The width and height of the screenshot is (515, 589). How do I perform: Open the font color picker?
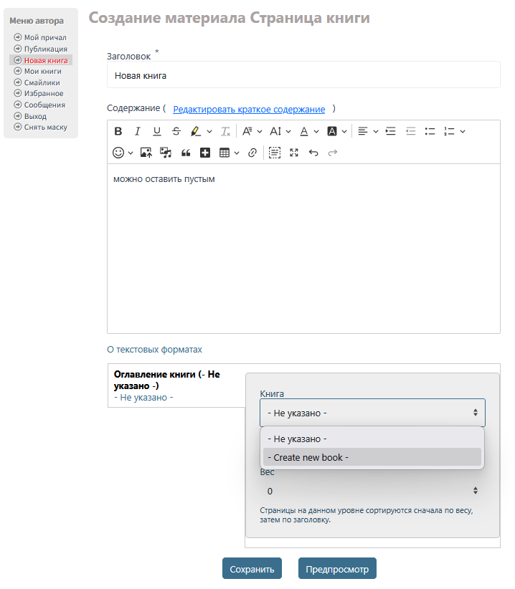point(308,131)
